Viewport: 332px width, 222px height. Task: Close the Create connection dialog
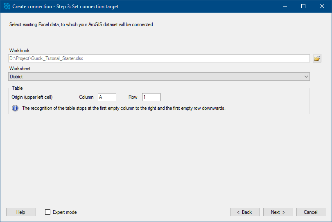(x=322, y=7)
